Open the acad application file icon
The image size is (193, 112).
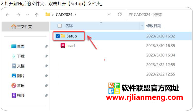pos(63,45)
